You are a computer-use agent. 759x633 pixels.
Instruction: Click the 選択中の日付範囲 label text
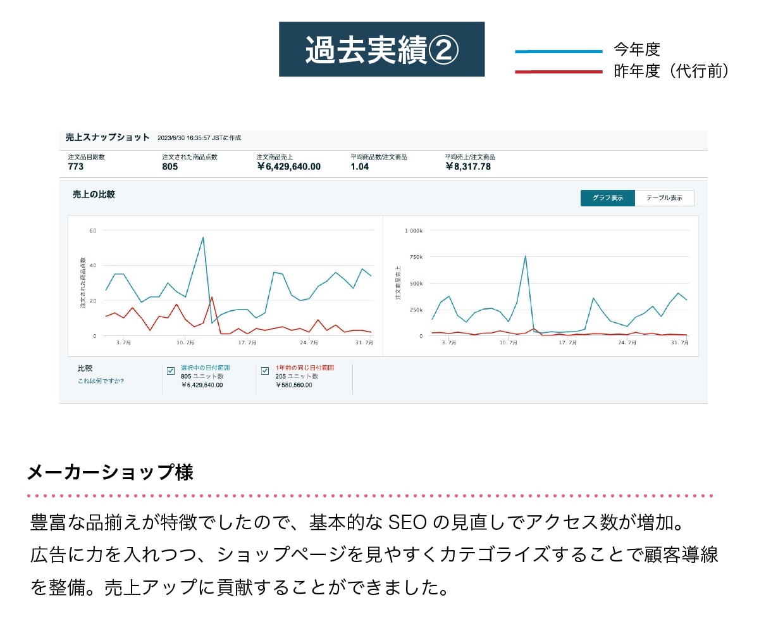tap(205, 368)
